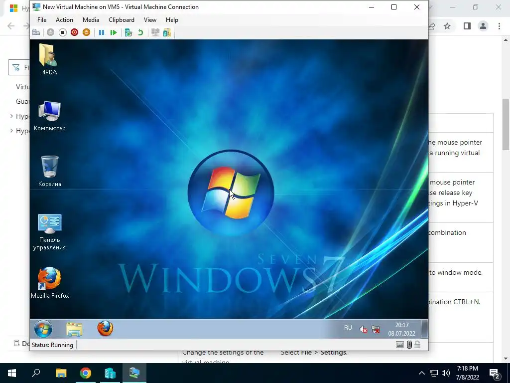Shut down the VM with the red power icon
Image resolution: width=510 pixels, height=383 pixels.
(75, 32)
